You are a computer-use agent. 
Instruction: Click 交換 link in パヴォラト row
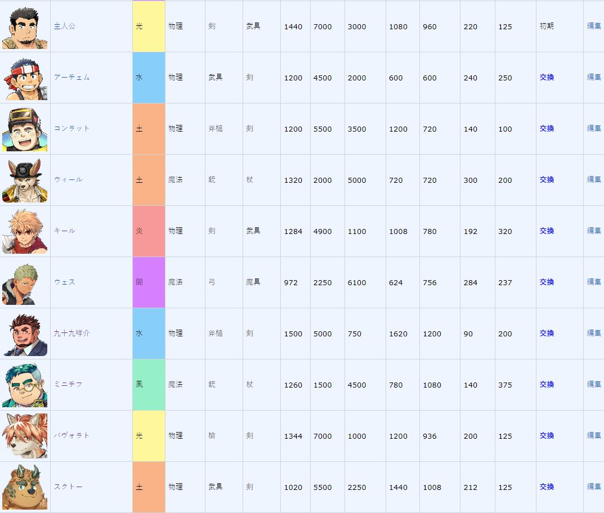(x=547, y=435)
